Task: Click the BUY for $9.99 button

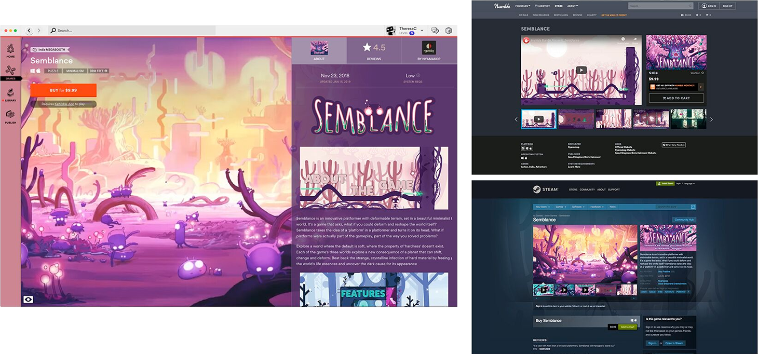Action: click(63, 90)
